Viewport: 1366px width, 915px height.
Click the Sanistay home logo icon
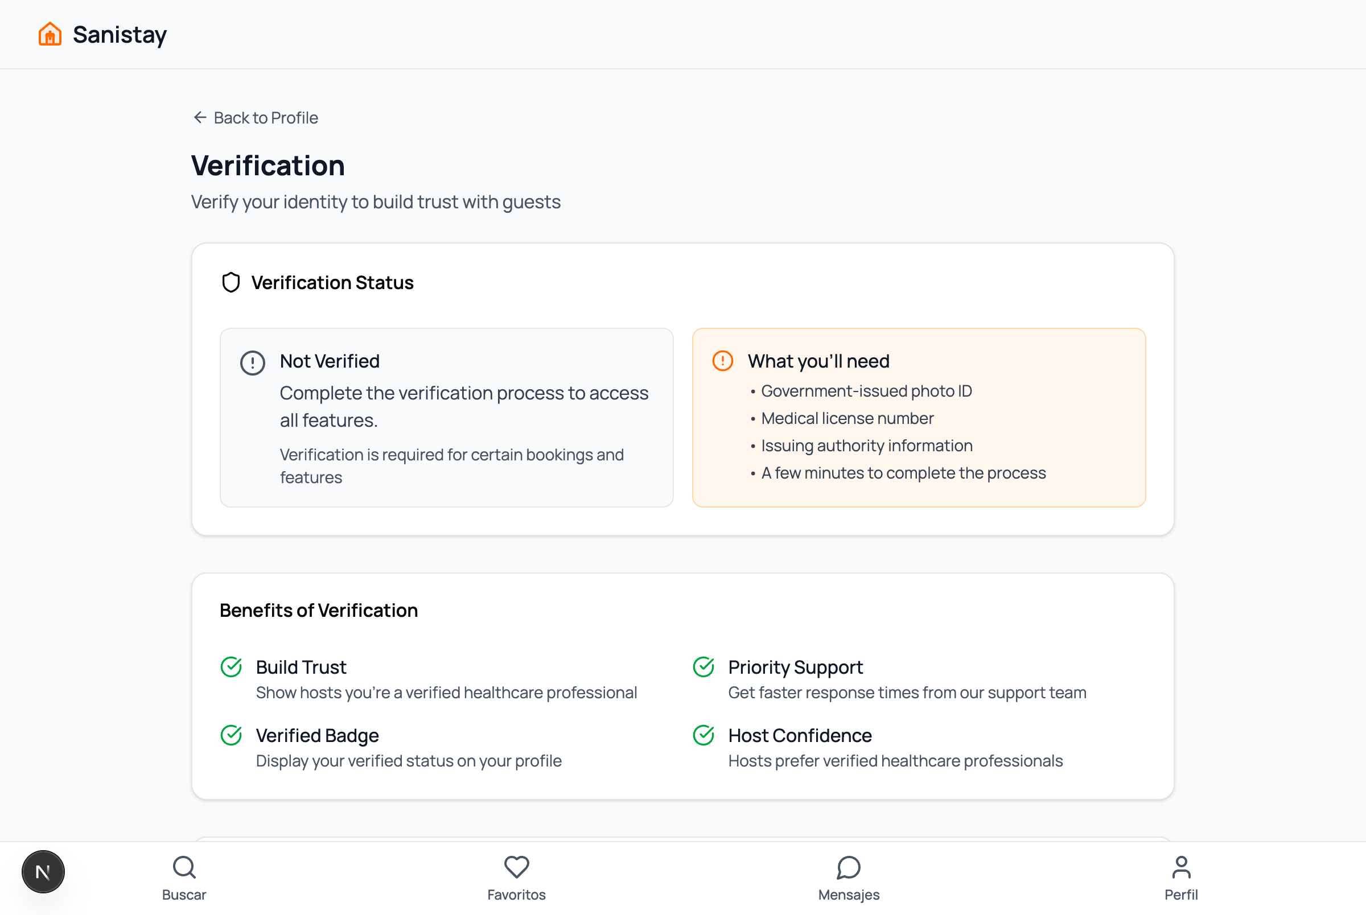[x=50, y=35]
